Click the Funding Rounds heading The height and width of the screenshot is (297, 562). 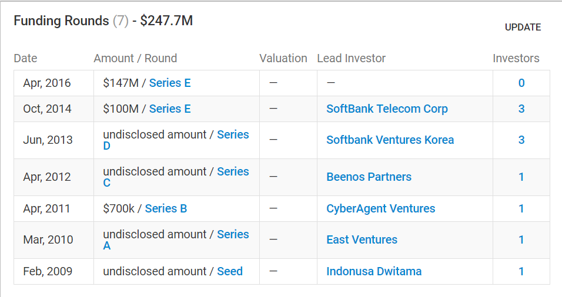point(61,21)
